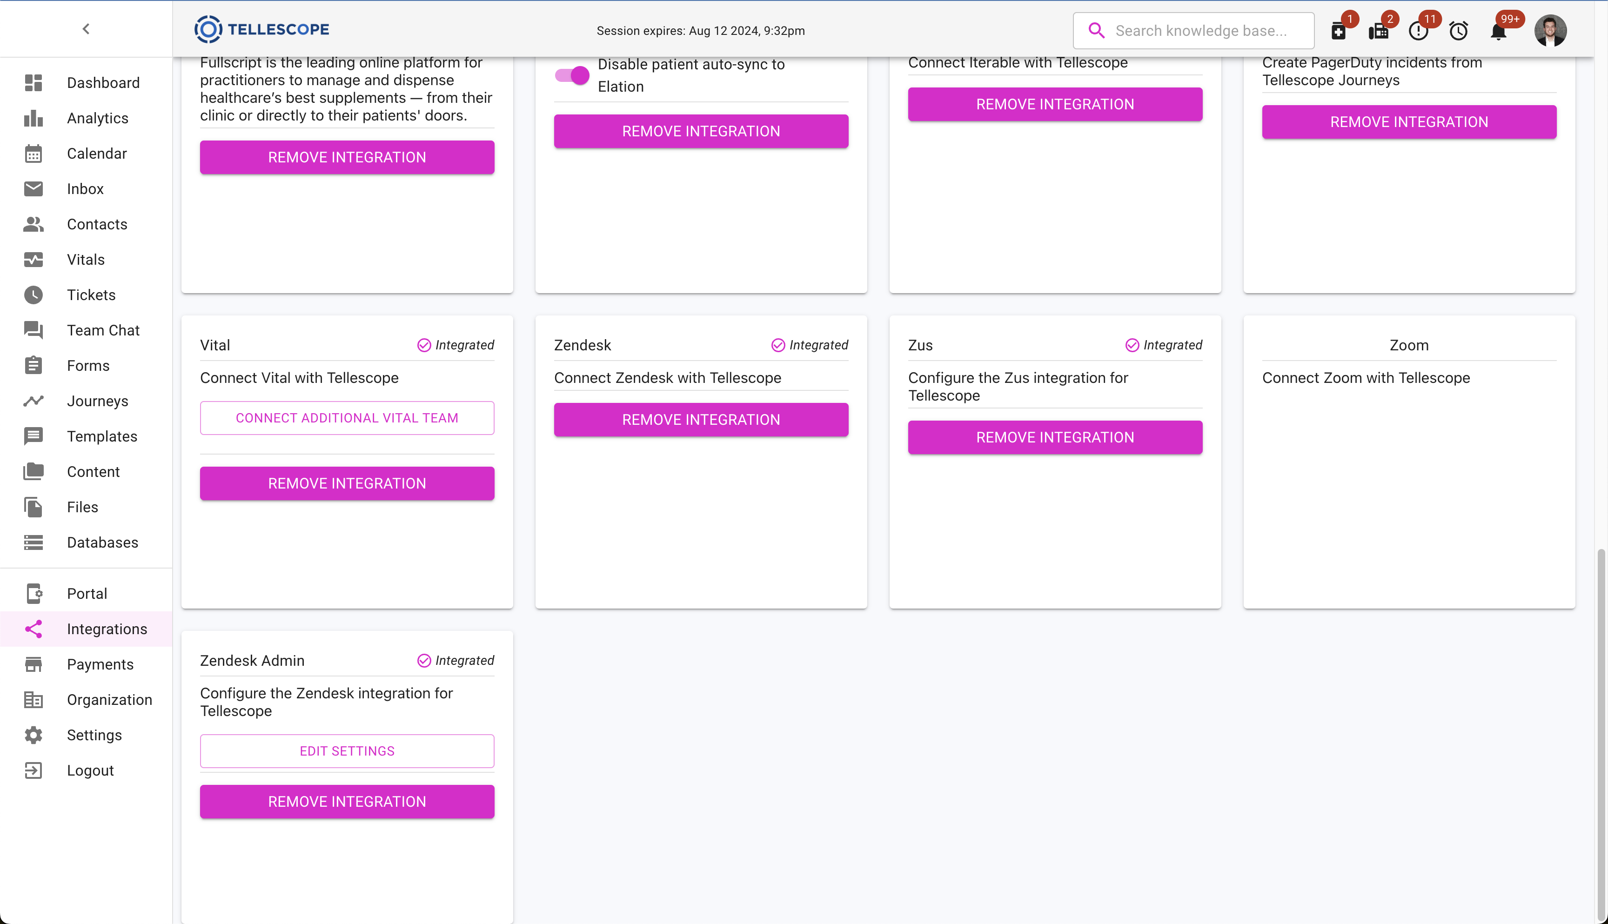The width and height of the screenshot is (1608, 924).
Task: Click the Journeys trend line icon
Action: click(33, 401)
